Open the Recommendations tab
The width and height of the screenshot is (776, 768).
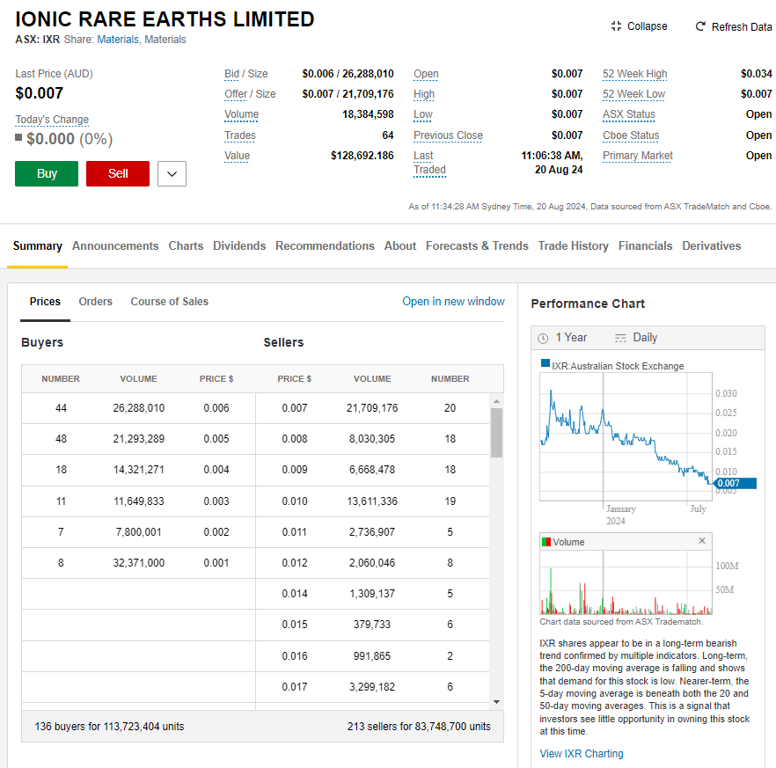pos(325,246)
